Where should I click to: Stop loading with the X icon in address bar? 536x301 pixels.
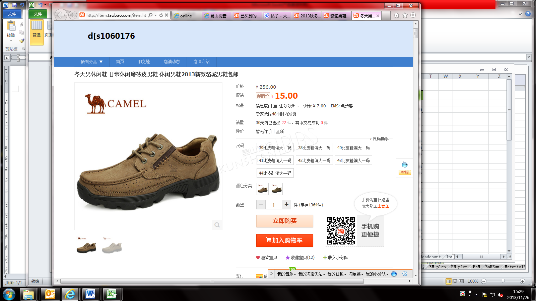(x=166, y=15)
